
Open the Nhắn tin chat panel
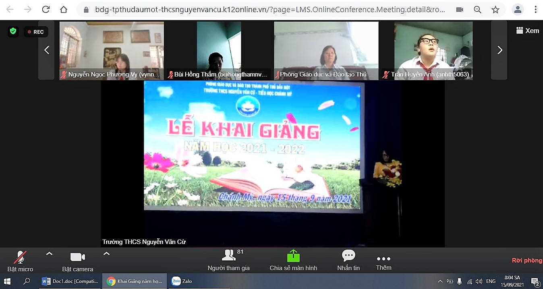pos(348,259)
